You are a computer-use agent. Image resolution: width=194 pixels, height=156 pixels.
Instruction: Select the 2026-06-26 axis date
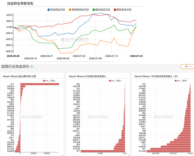(x=63, y=58)
